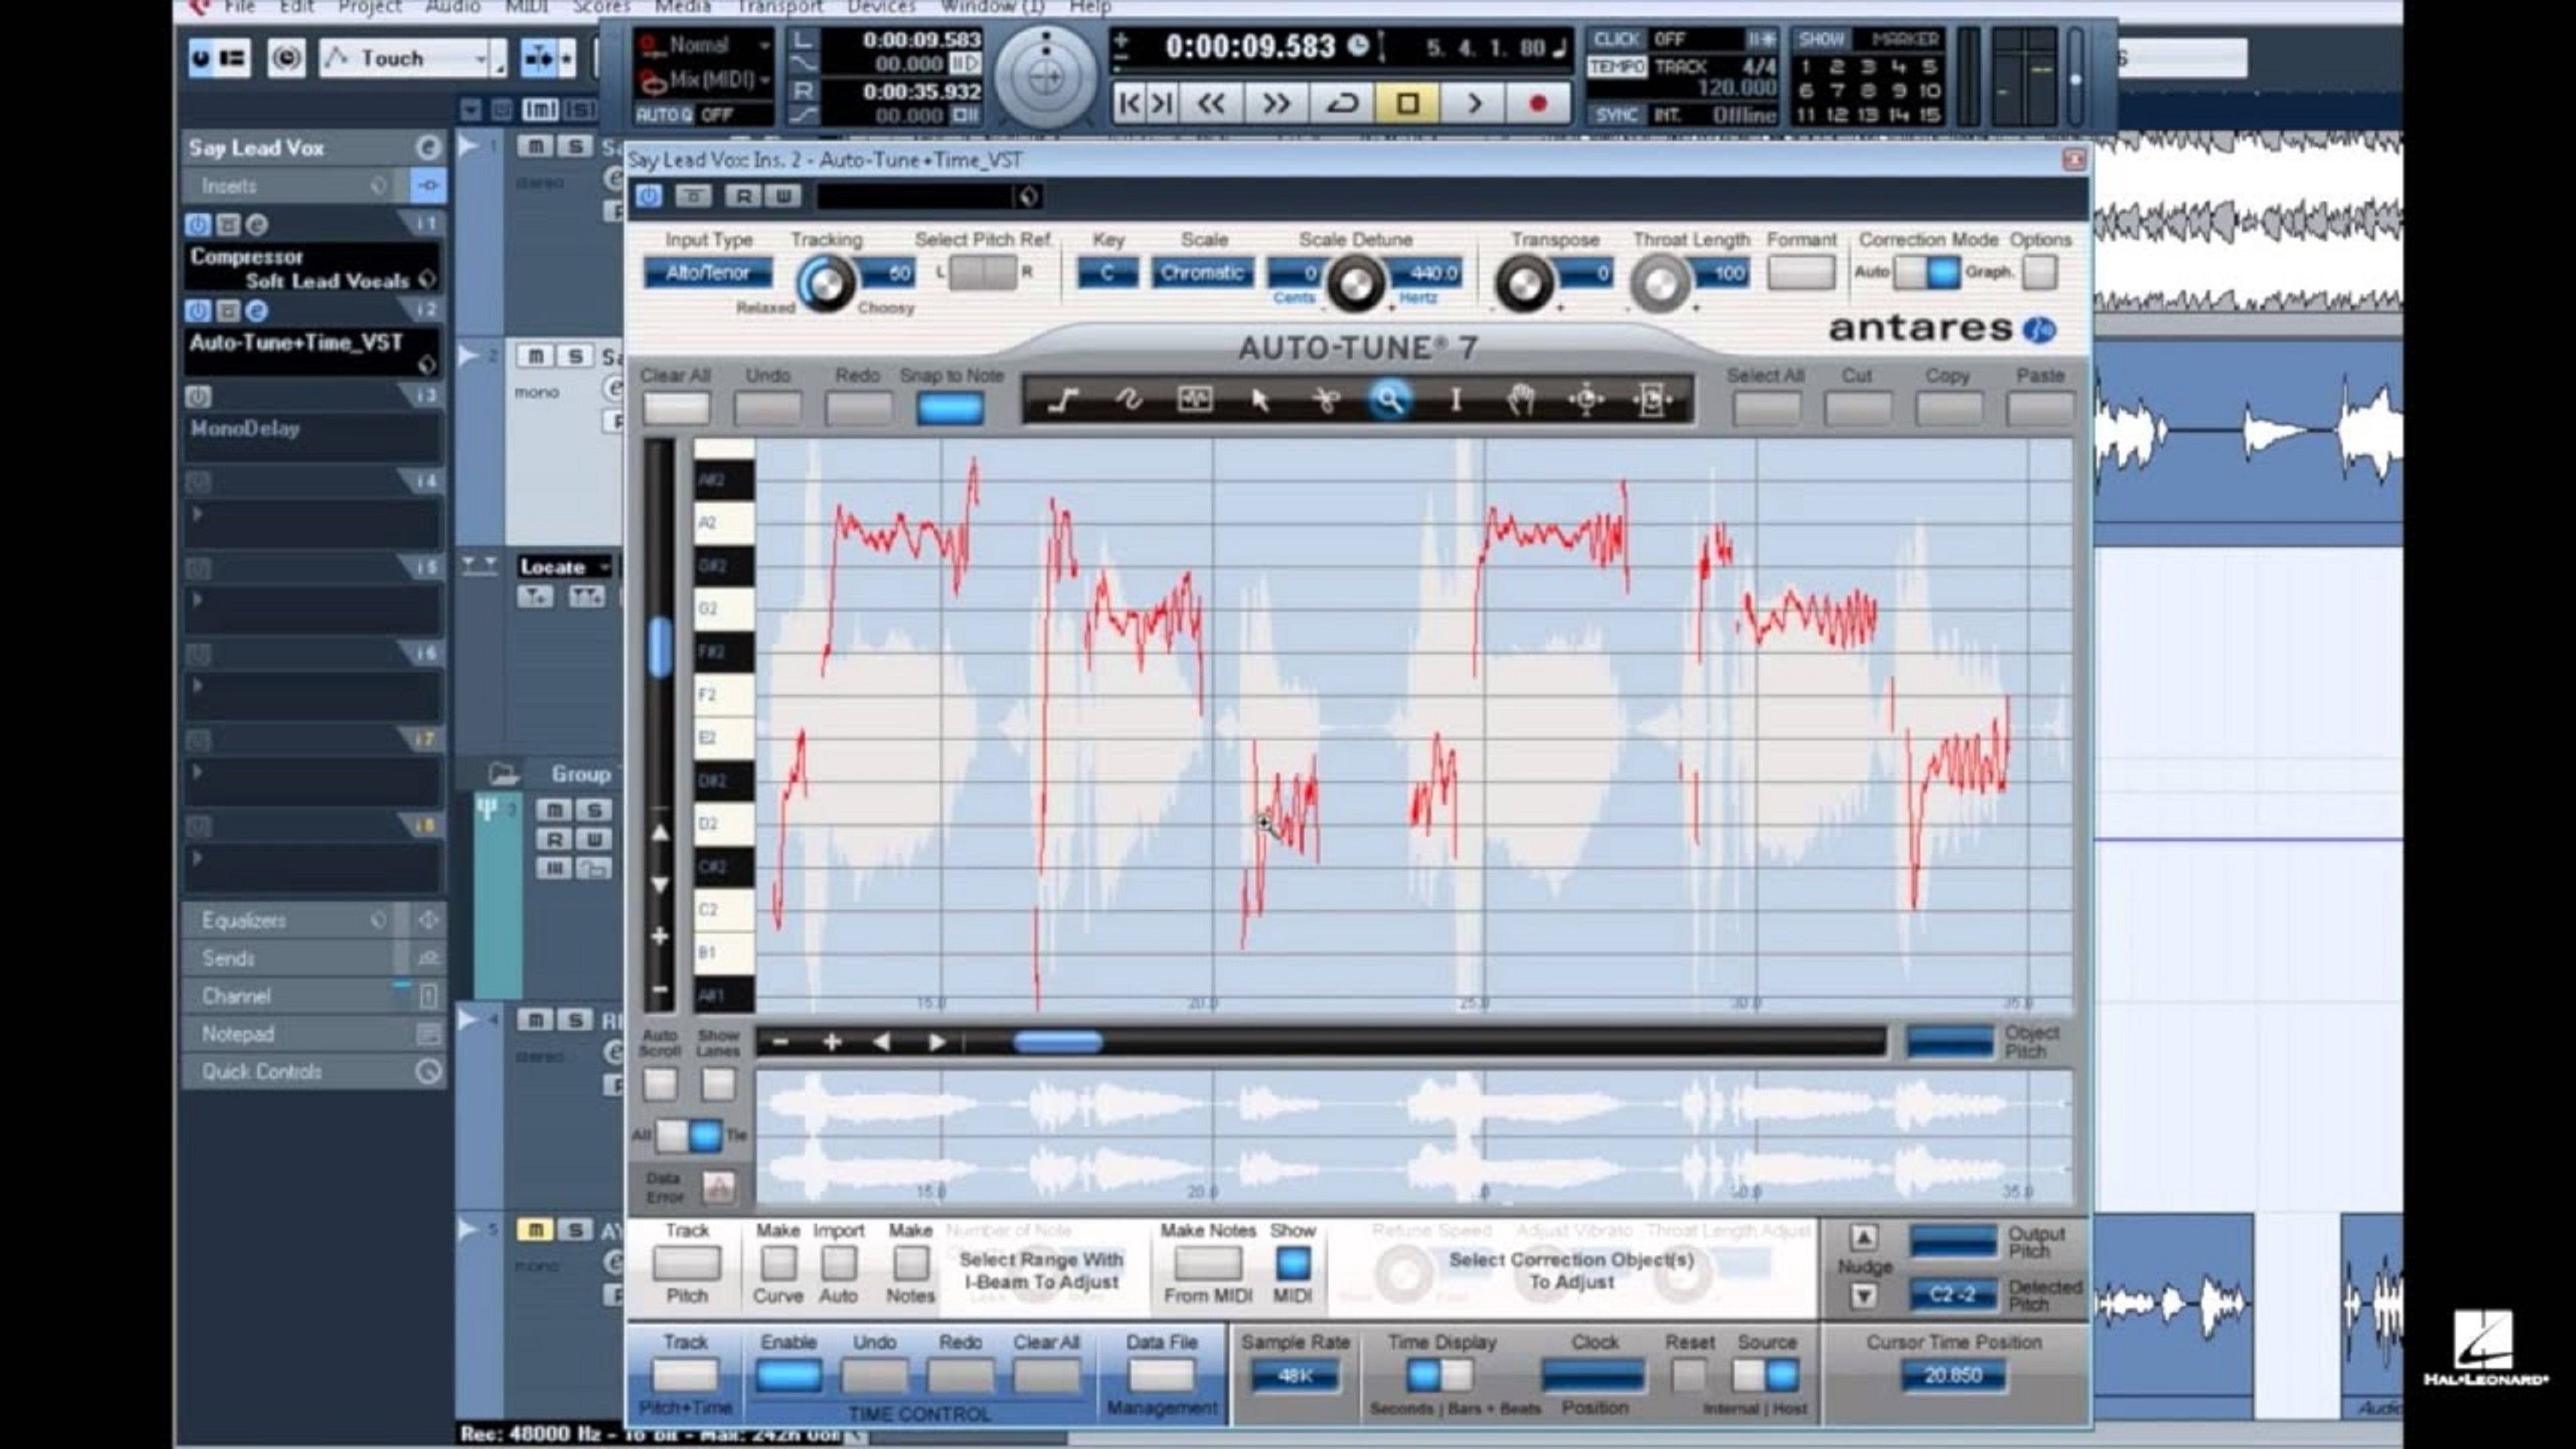This screenshot has width=2576, height=1449.
Task: Toggle the Time Control Enable button
Action: (789, 1376)
